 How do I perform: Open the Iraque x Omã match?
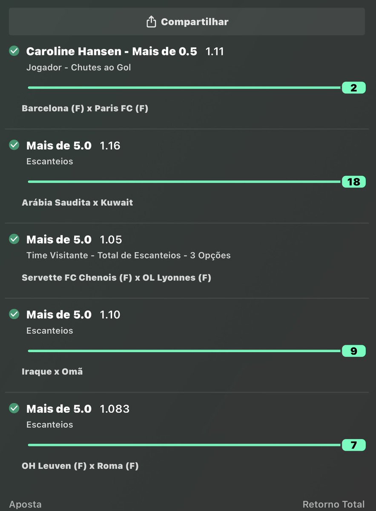coord(52,371)
